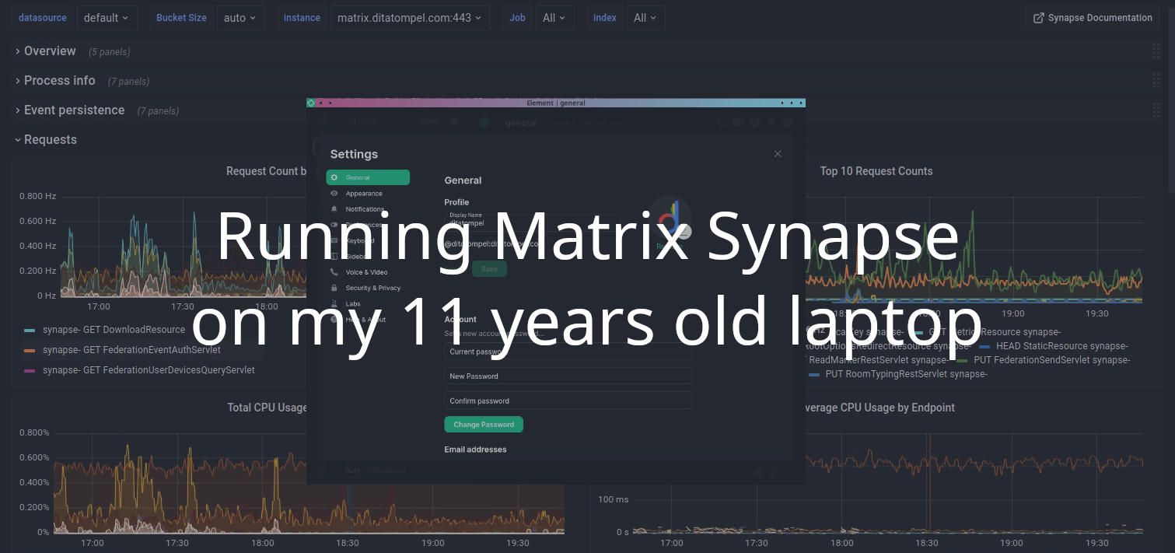The height and width of the screenshot is (553, 1175).
Task: Click the flask icon next to Labs
Action: [x=334, y=303]
